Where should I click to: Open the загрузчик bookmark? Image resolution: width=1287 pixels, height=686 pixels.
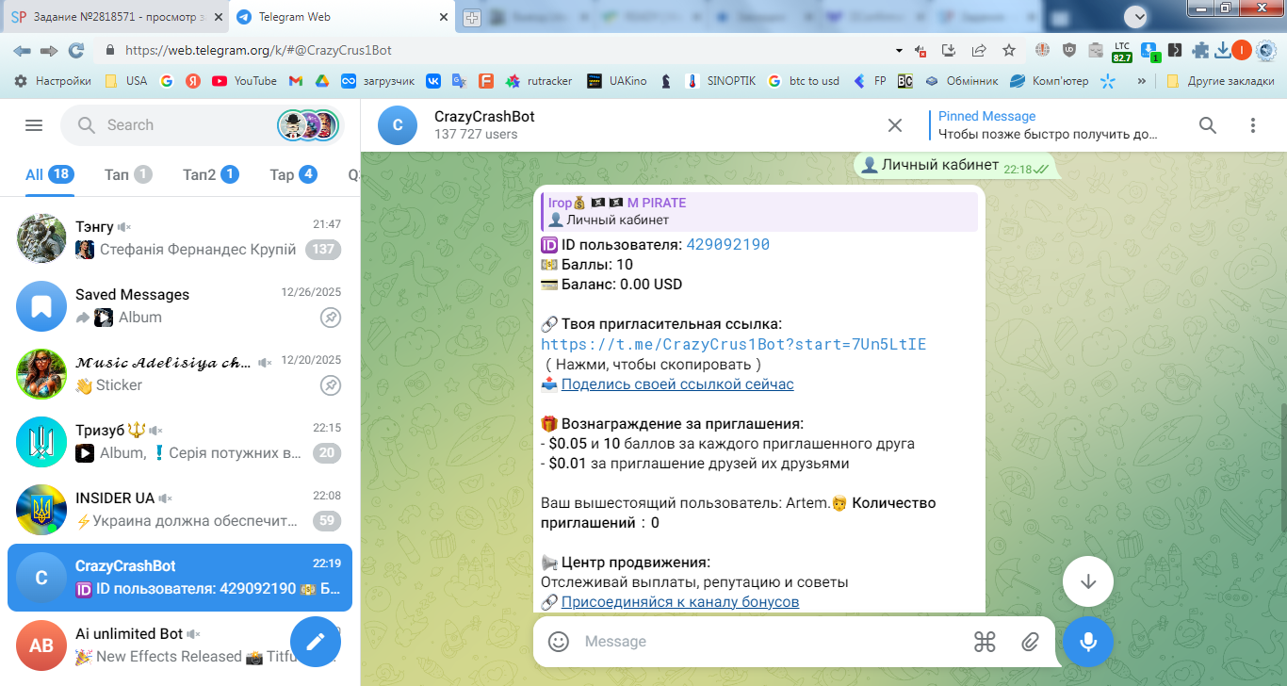pyautogui.click(x=377, y=81)
